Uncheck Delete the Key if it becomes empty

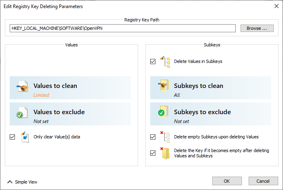(153, 153)
